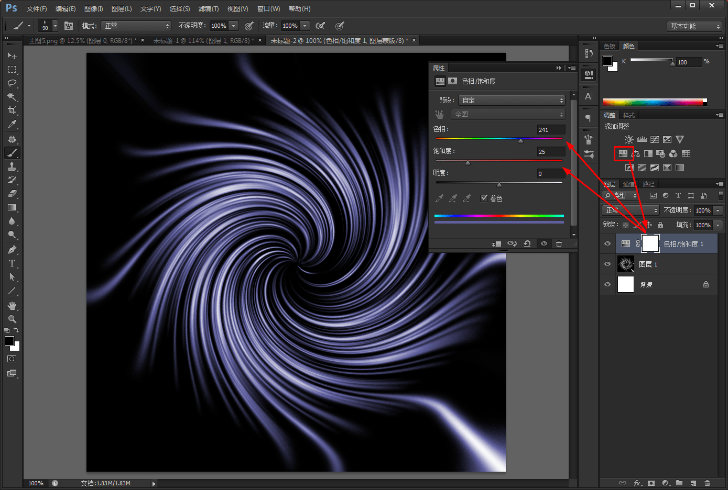
Task: Select the Pen tool
Action: [12, 249]
